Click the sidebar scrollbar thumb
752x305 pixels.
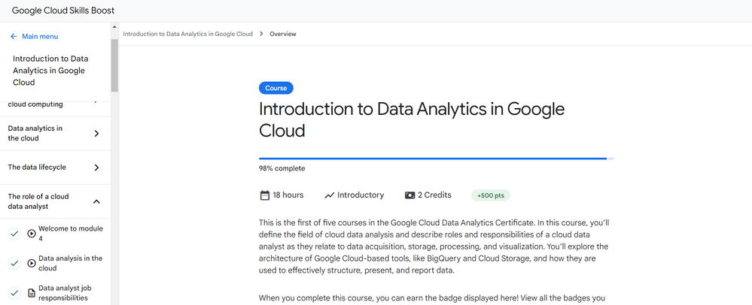[114, 65]
